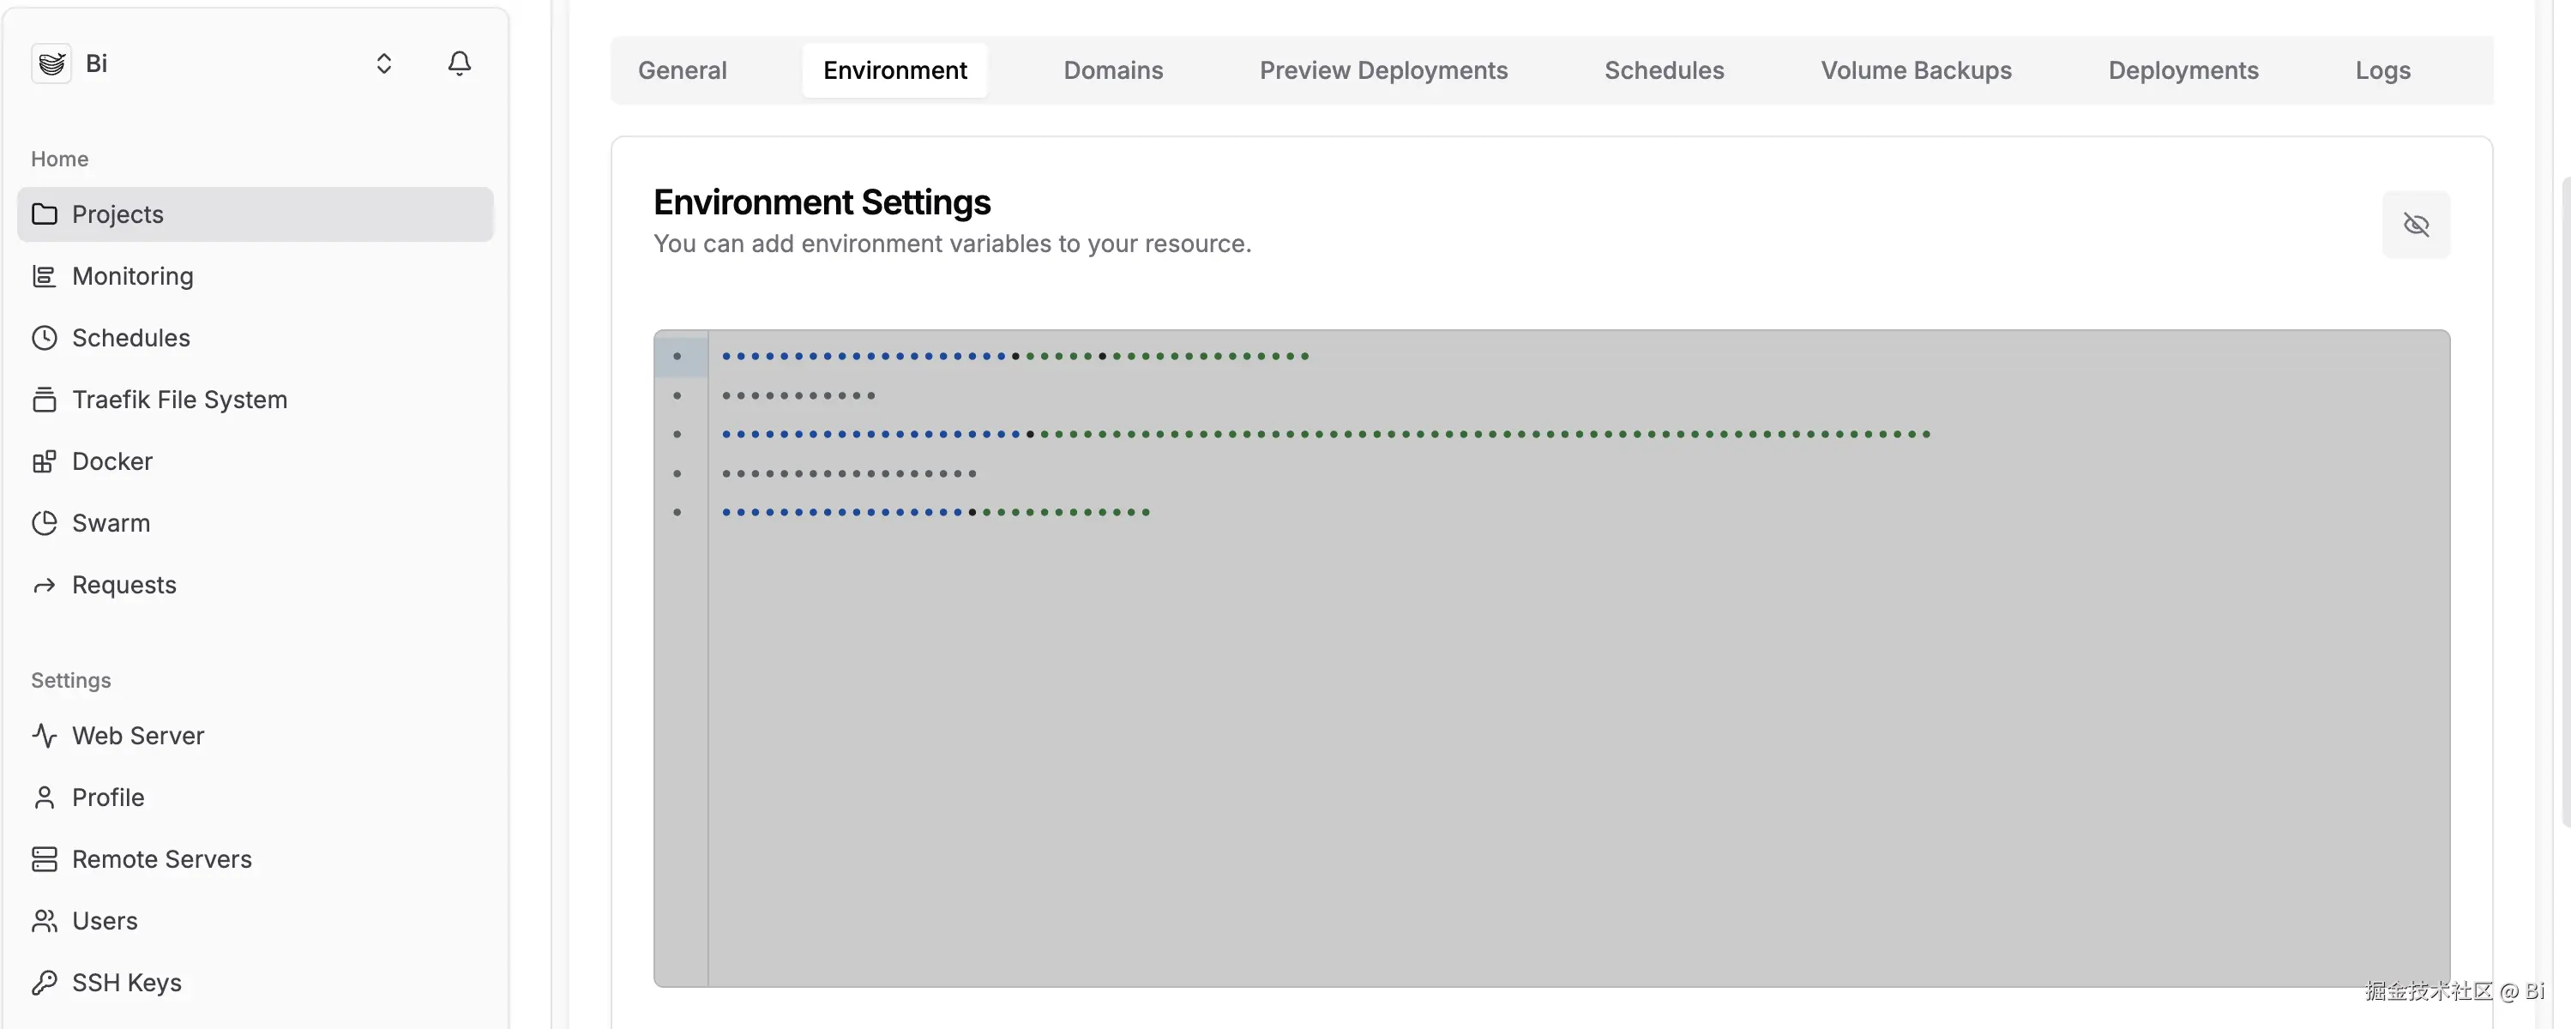
Task: Go to the Logs tab
Action: tap(2382, 71)
